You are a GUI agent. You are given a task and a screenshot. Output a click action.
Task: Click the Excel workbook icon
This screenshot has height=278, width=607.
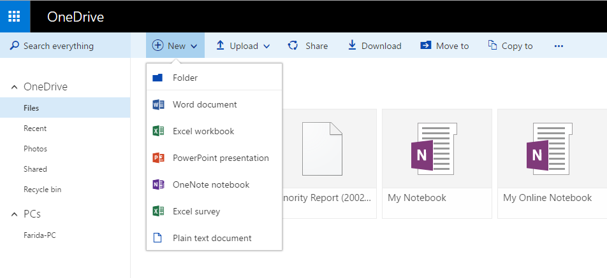click(158, 131)
